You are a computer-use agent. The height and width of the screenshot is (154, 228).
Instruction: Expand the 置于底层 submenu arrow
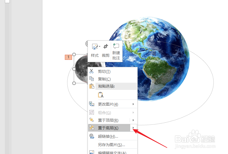pos(134,128)
